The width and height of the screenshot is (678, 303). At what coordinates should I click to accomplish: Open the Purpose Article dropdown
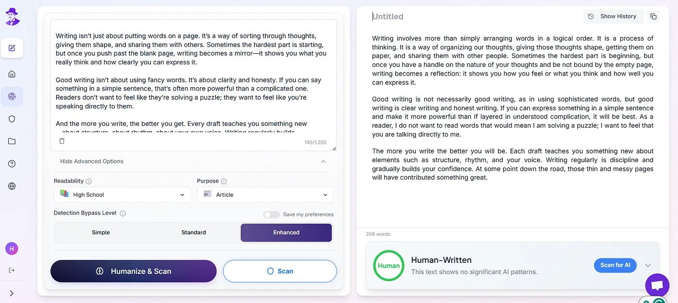(x=265, y=195)
